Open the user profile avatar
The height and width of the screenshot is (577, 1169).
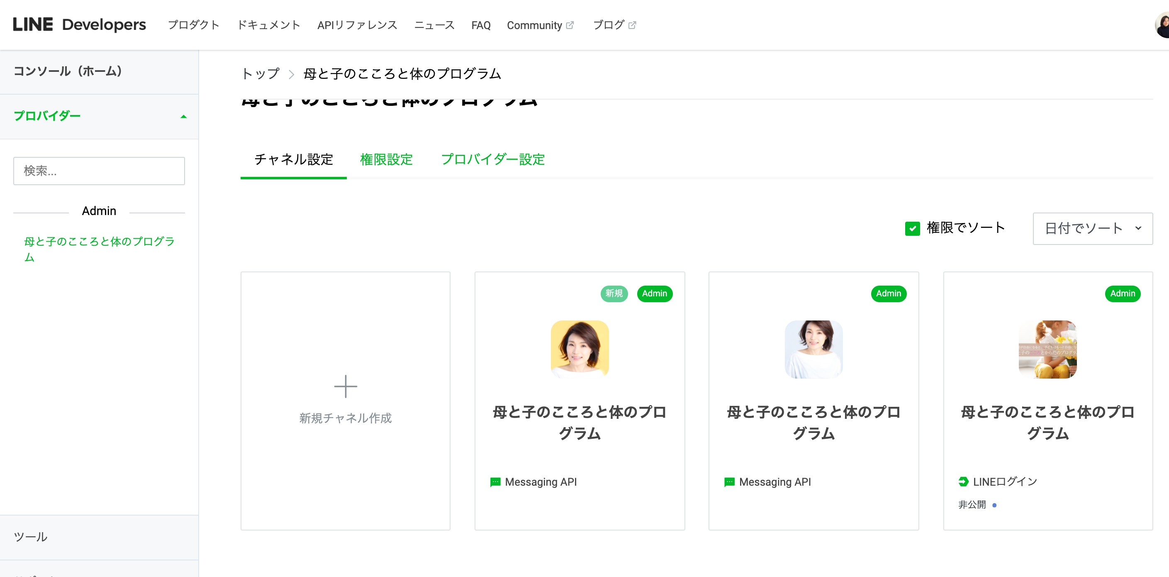click(1162, 25)
